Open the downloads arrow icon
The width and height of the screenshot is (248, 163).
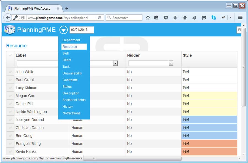(175, 18)
